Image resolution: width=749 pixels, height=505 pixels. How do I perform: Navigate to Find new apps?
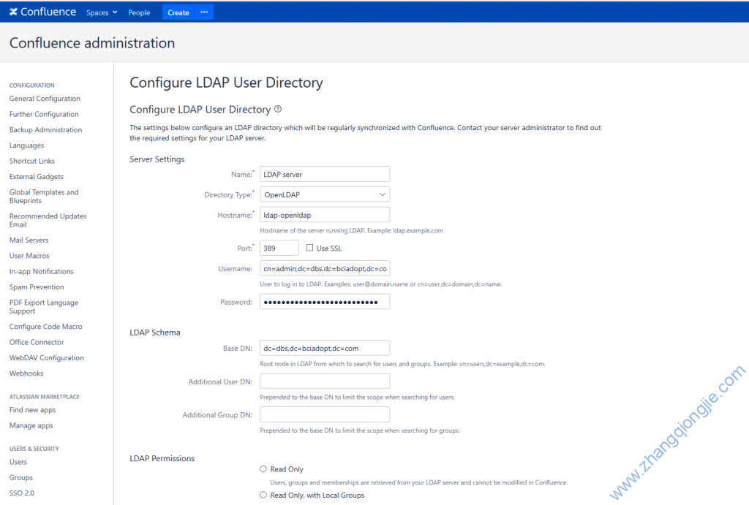(x=32, y=410)
